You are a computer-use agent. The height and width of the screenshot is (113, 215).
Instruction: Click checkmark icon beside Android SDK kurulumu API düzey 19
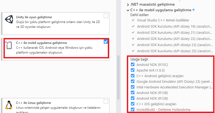coord(133,26)
